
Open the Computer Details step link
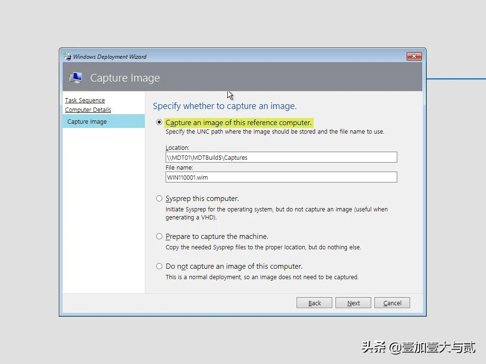(88, 110)
